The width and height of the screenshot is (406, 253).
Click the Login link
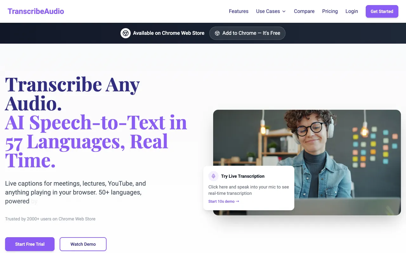tap(352, 11)
